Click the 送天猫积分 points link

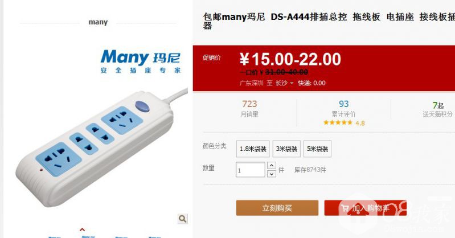point(437,109)
